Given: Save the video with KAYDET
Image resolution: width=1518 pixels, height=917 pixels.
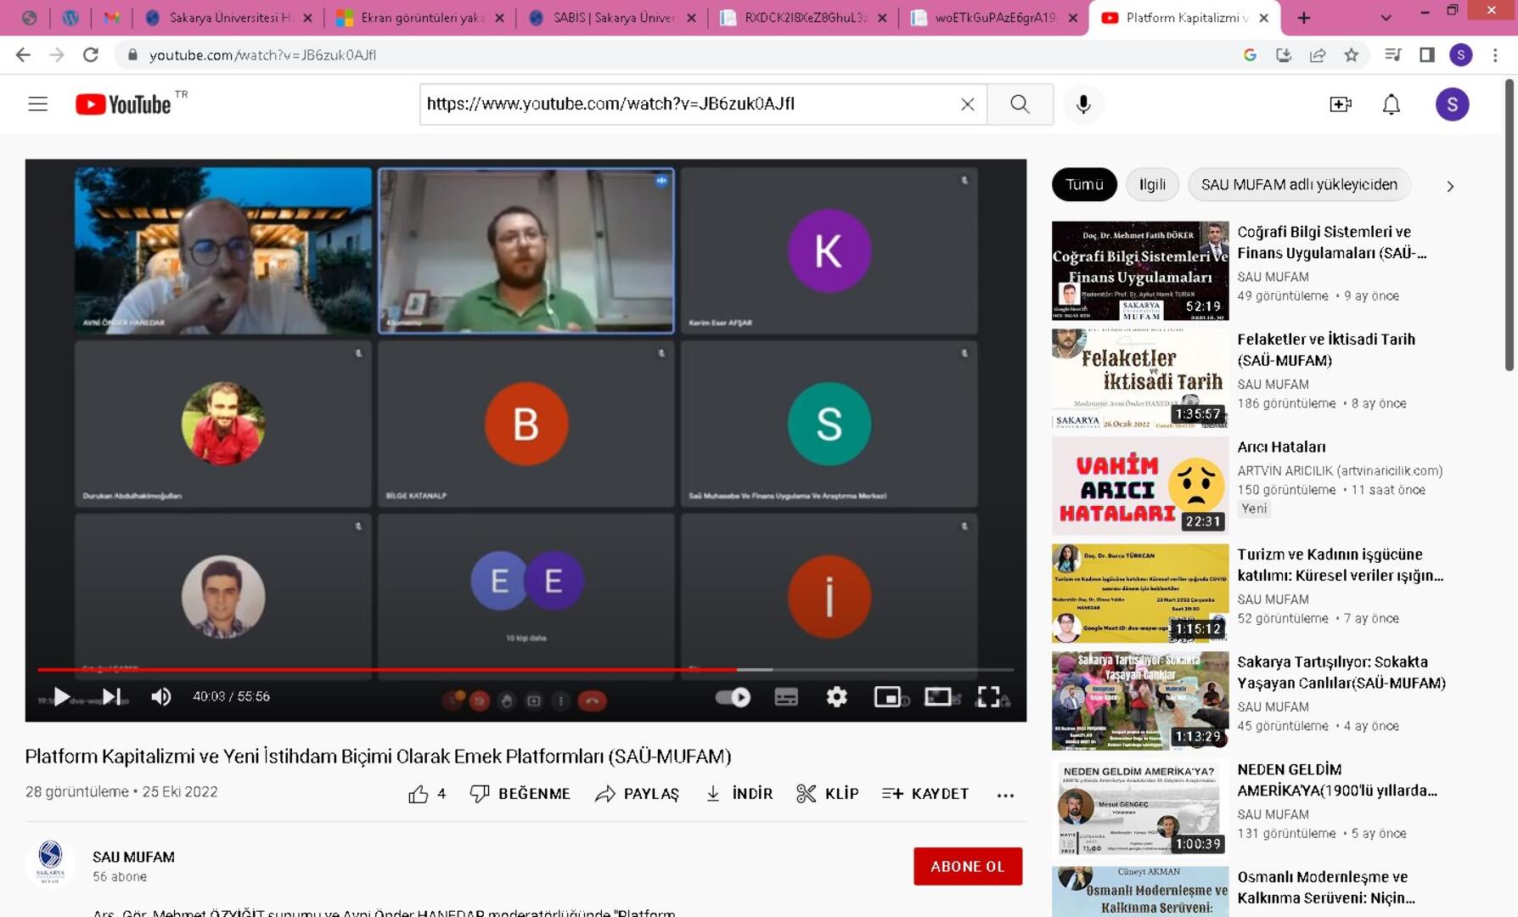Looking at the screenshot, I should tap(925, 794).
